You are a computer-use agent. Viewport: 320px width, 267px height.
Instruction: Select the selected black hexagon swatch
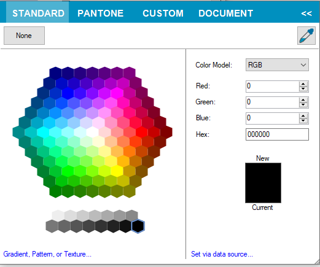[x=138, y=226]
